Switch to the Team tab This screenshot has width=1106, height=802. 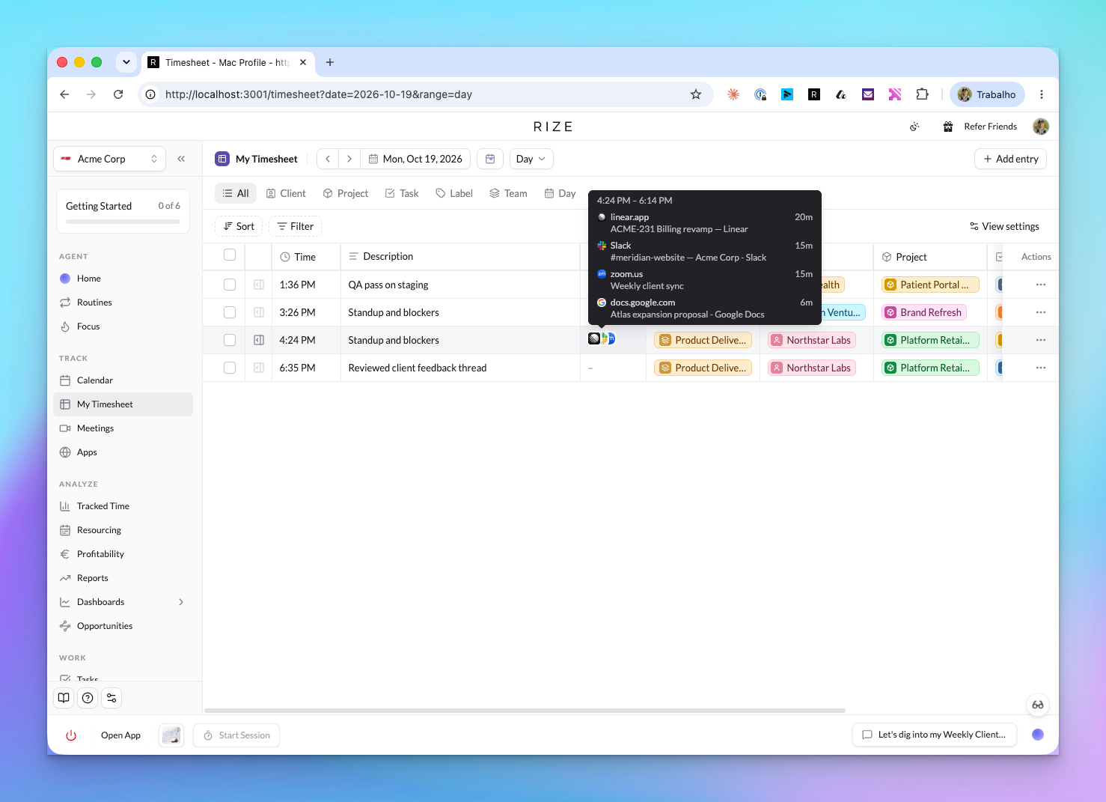(x=509, y=193)
